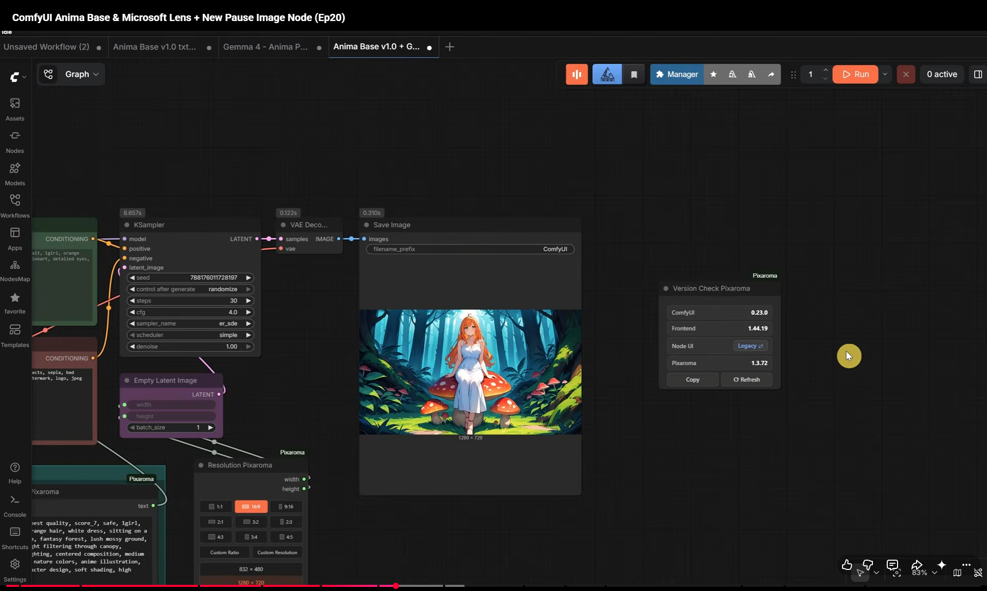This screenshot has height=591, width=987.
Task: Open the video comments icon
Action: pos(892,565)
